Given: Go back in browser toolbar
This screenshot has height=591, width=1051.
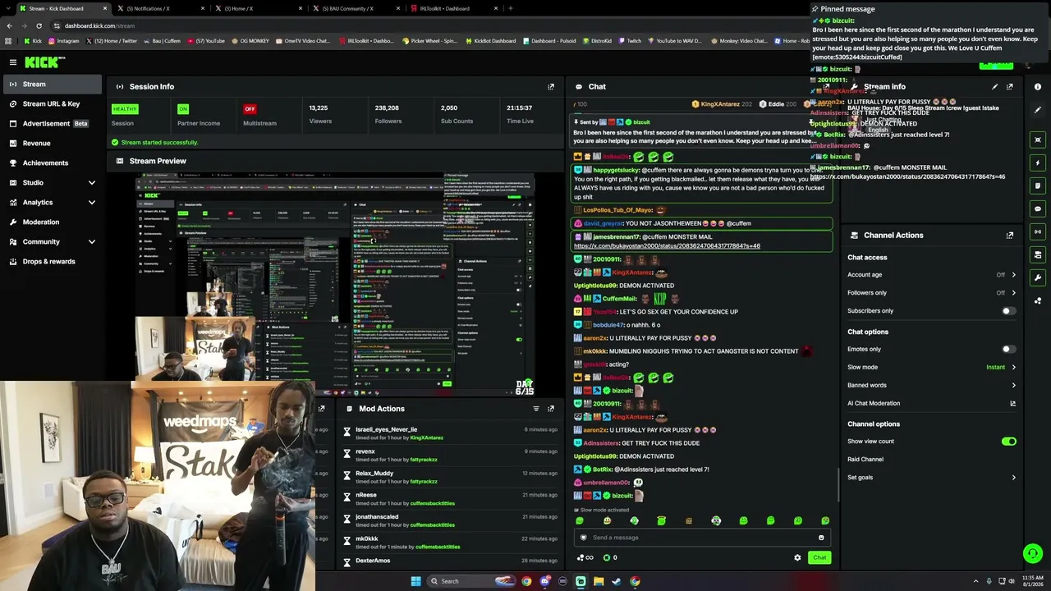Looking at the screenshot, I should point(9,25).
